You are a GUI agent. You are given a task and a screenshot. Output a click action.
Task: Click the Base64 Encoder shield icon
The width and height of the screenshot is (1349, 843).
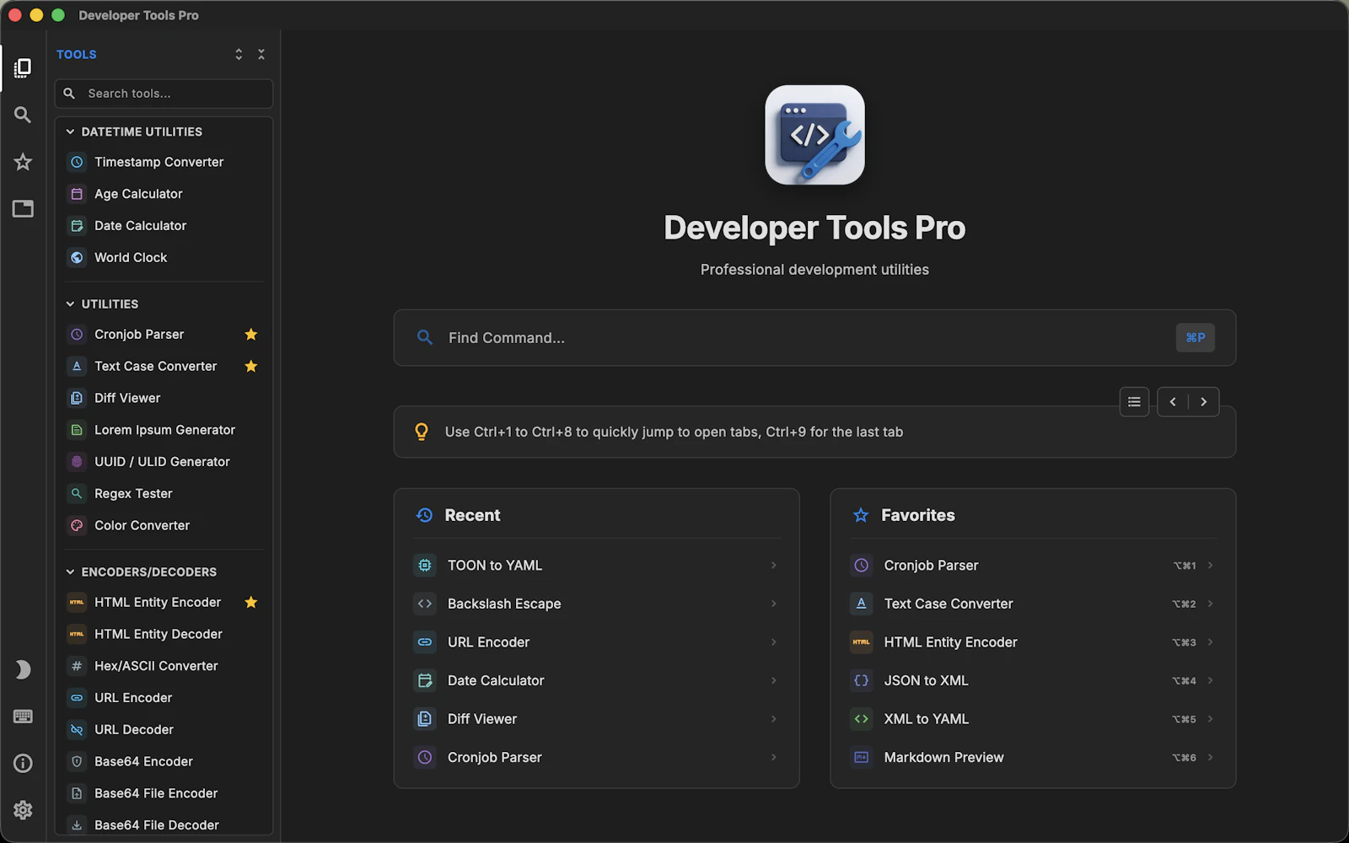[77, 761]
